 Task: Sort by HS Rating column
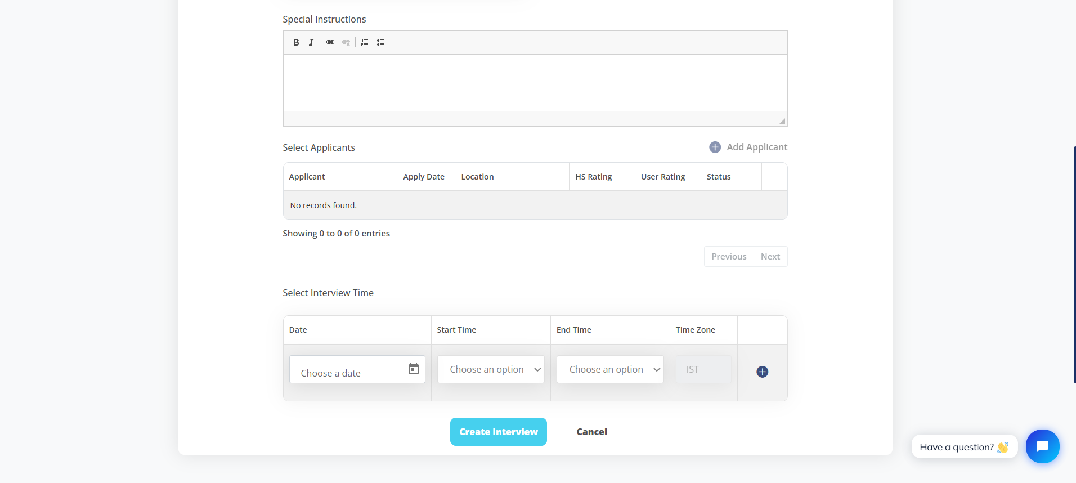594,177
